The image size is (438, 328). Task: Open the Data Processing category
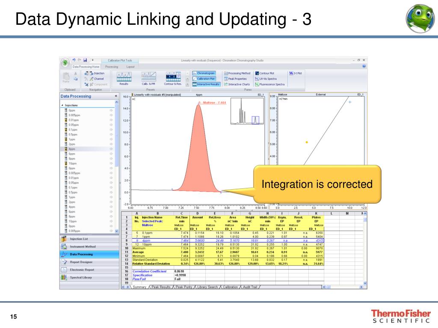click(89, 255)
